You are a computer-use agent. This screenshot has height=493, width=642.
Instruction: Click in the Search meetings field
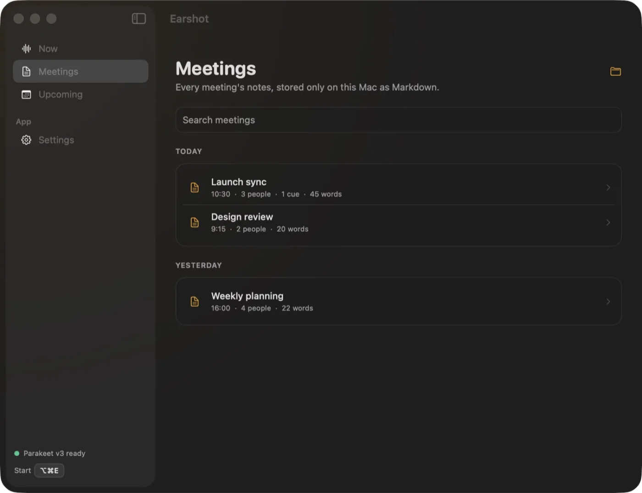click(398, 120)
